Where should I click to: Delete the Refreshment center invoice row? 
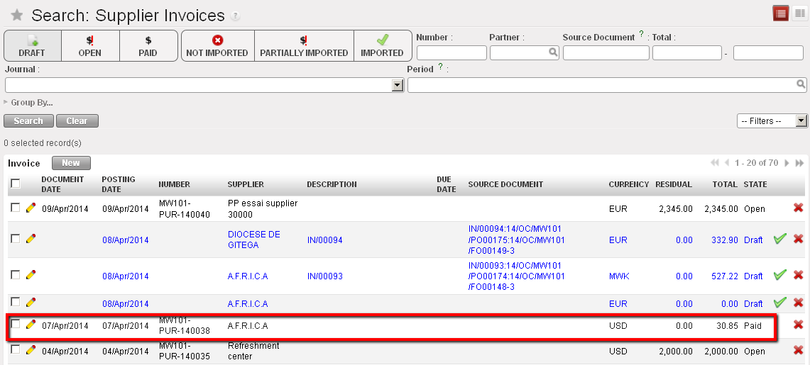[x=798, y=351]
